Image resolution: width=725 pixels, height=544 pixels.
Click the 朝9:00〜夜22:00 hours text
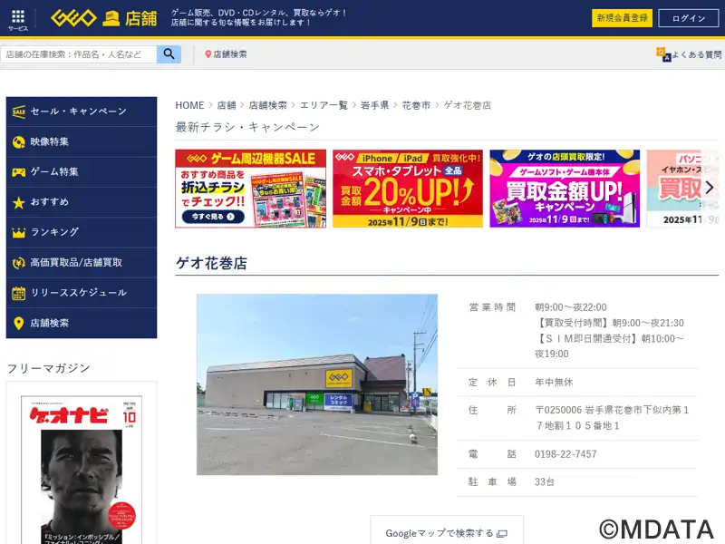(571, 307)
